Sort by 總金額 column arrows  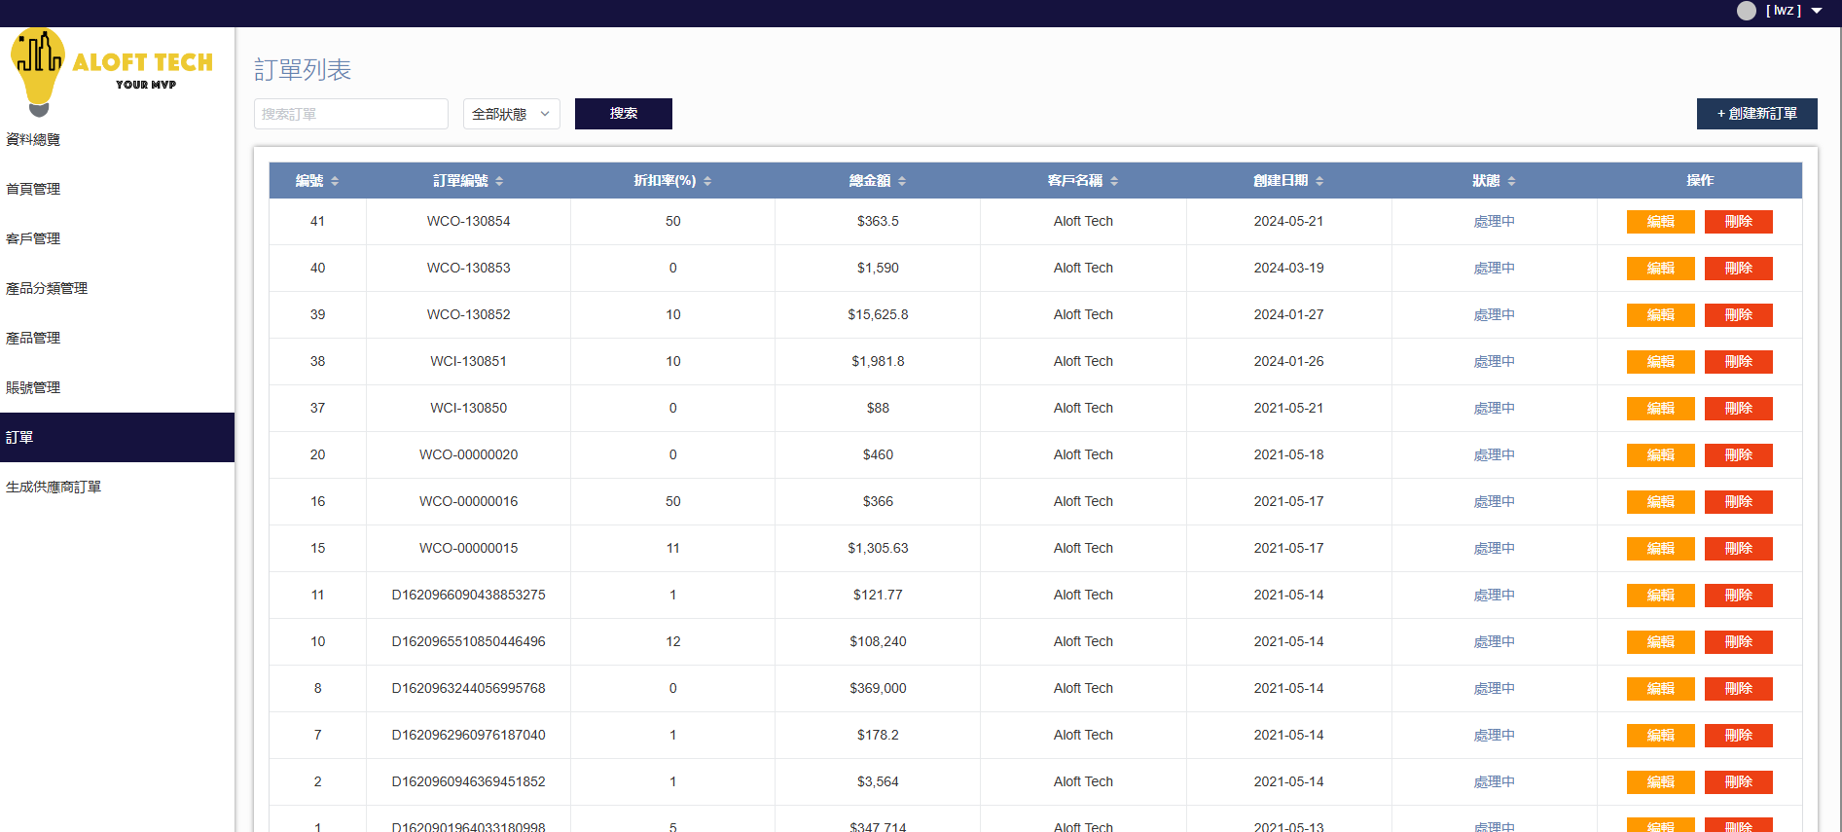point(902,181)
